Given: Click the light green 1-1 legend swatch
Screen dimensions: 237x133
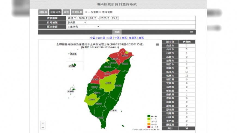Looking at the screenshot, I should (149, 119).
